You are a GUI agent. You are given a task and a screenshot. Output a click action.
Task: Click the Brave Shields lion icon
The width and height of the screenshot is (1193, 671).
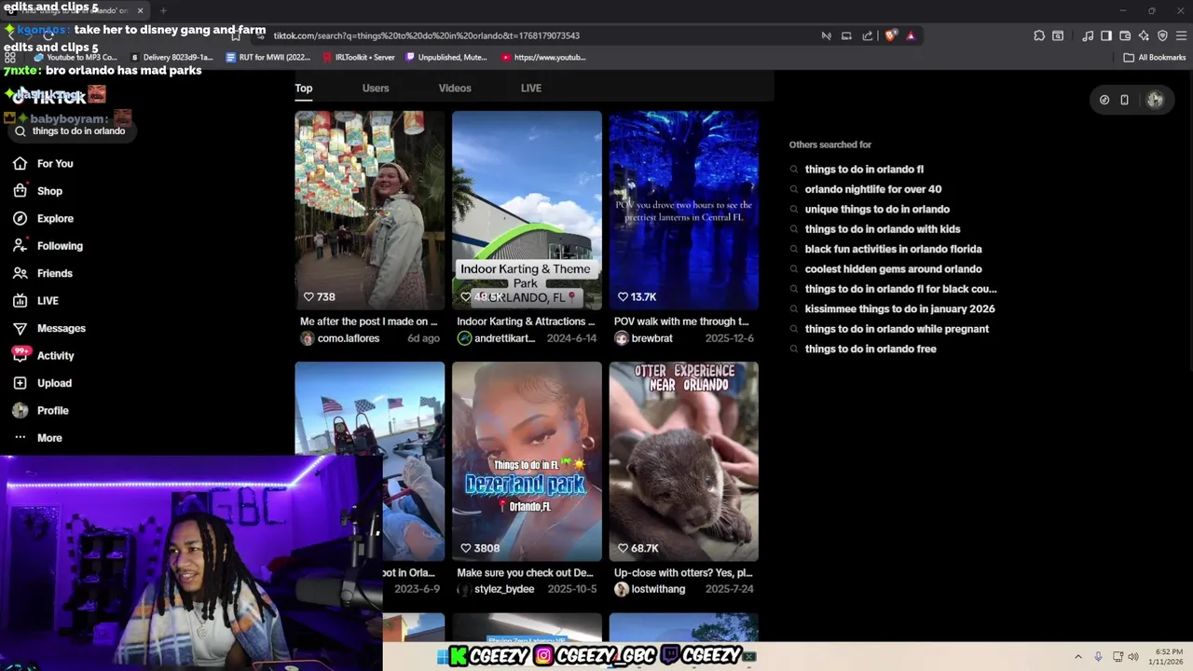(x=891, y=35)
